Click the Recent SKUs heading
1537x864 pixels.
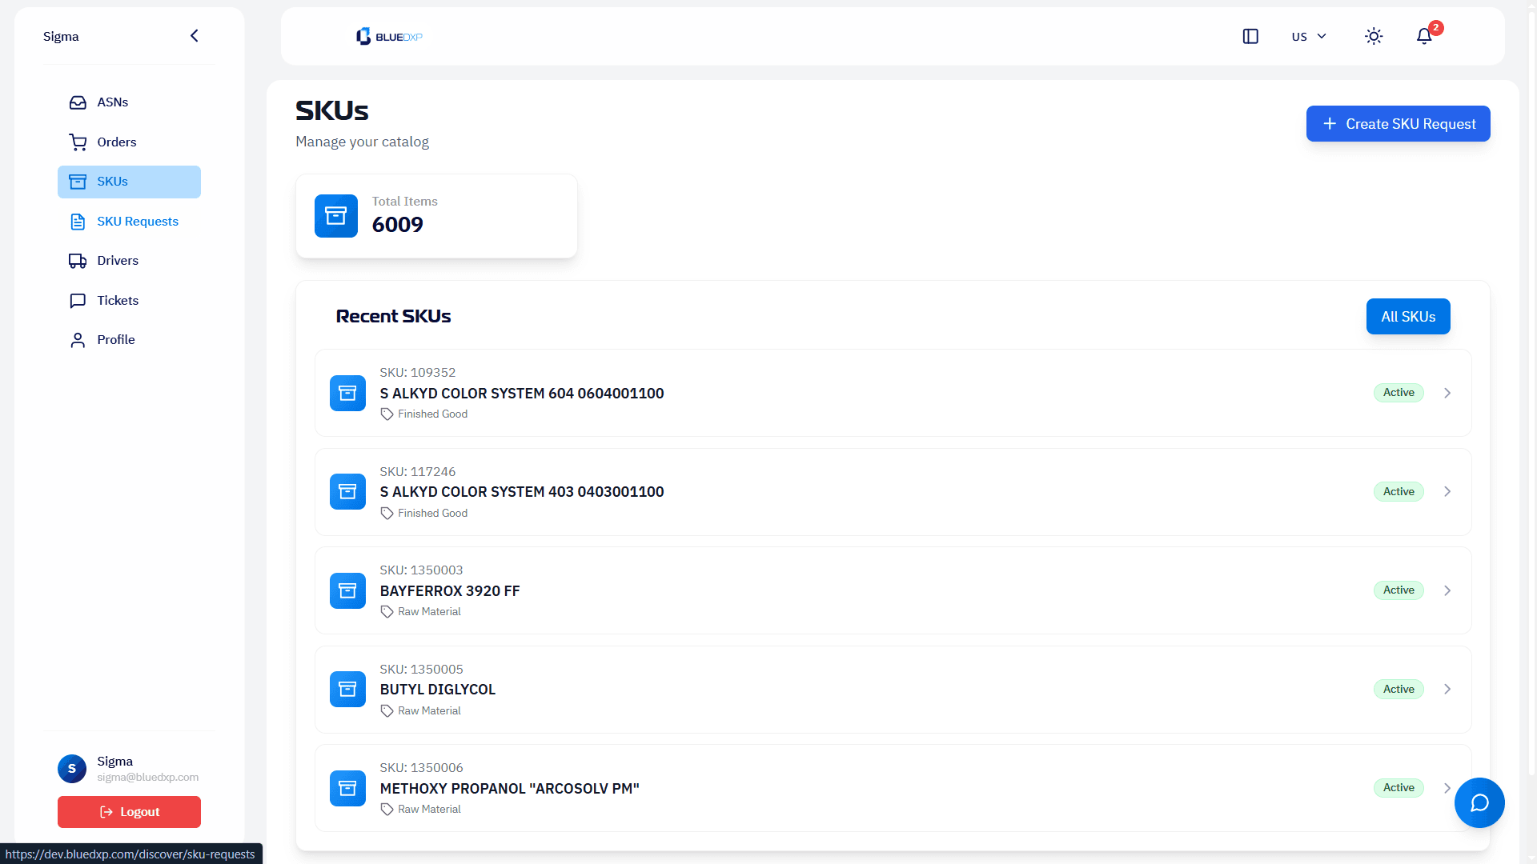tap(393, 317)
